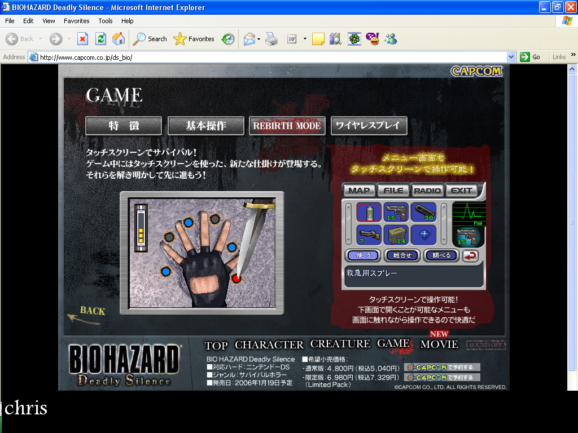Viewport: 578px width, 433px height.
Task: Open the Mail button dropdown arrow
Action: click(259, 39)
